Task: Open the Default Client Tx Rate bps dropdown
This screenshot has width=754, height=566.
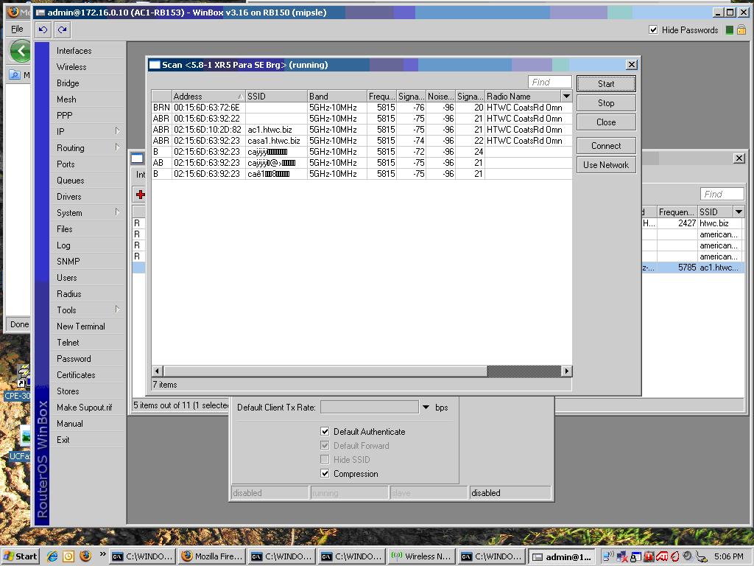Action: pos(426,407)
